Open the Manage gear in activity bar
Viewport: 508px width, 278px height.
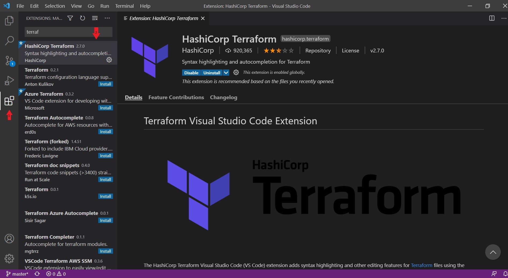point(9,258)
